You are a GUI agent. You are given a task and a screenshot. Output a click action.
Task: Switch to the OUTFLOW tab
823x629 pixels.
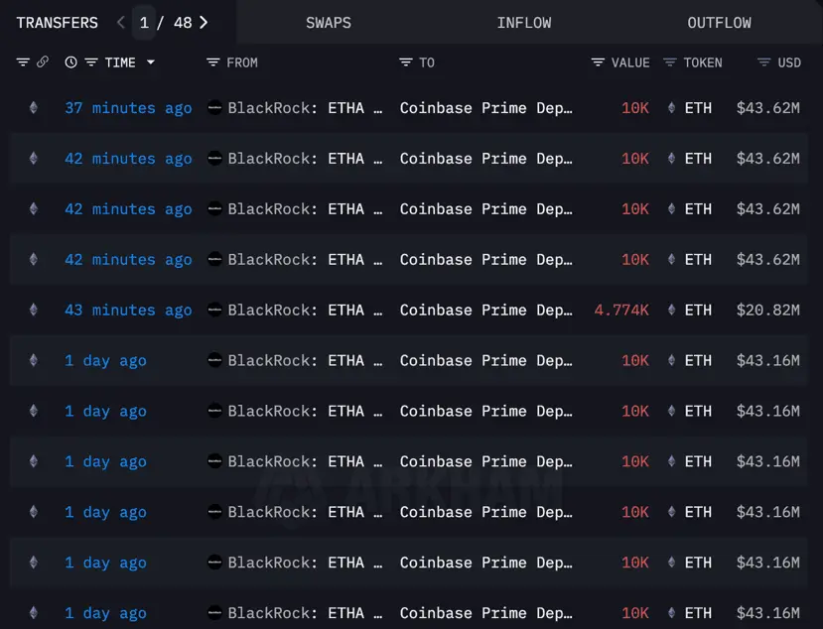click(719, 23)
